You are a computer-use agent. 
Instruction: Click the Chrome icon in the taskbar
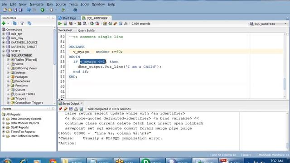(53, 161)
